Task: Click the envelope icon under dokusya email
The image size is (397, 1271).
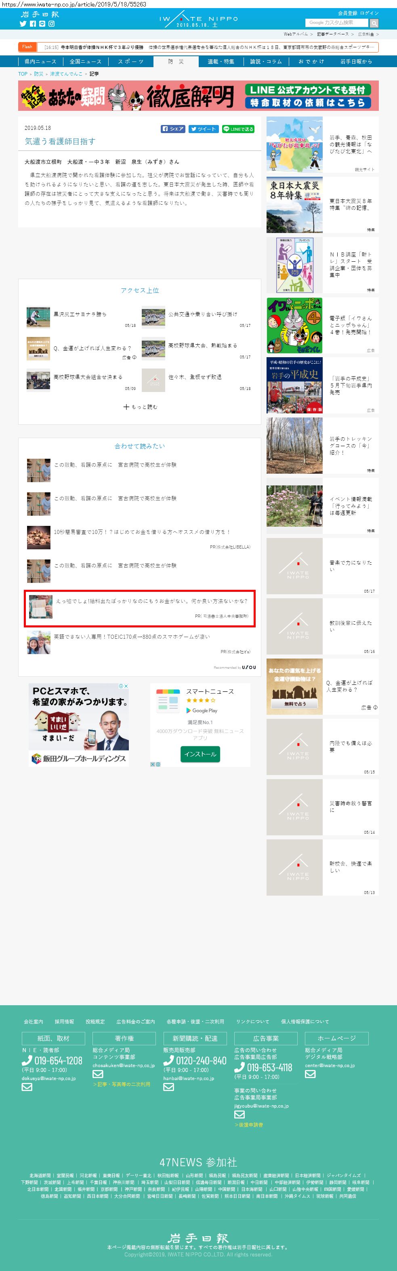Action: (x=27, y=1087)
